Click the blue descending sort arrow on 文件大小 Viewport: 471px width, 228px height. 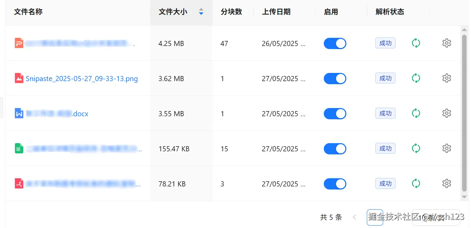point(201,14)
